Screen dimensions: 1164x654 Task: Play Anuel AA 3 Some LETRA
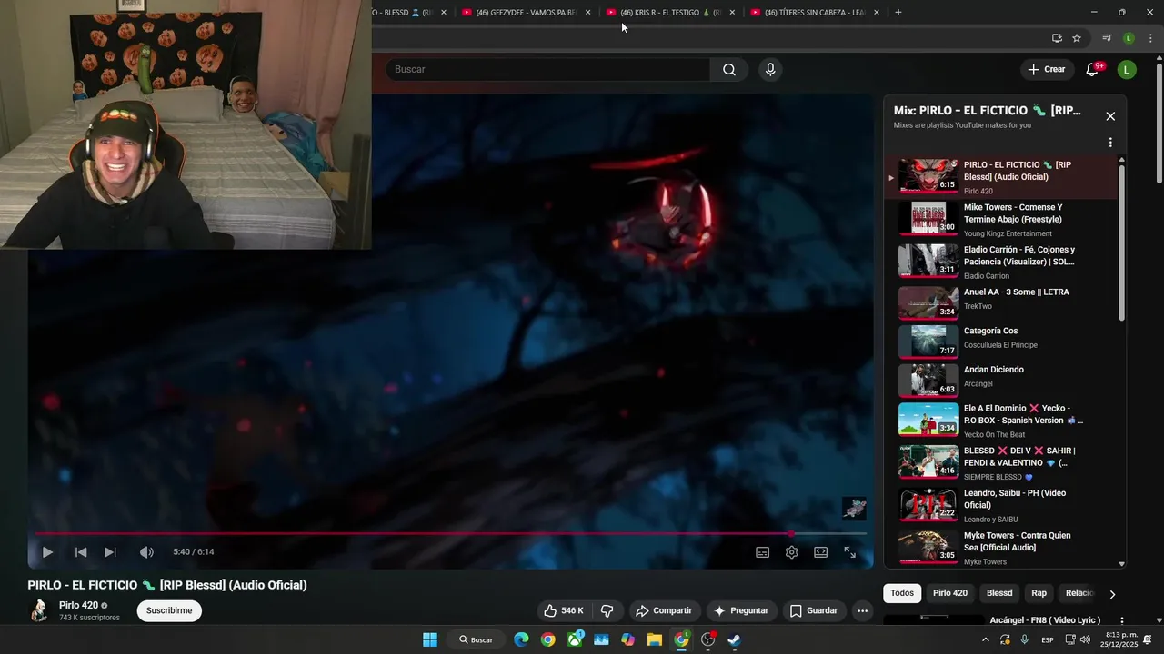[x=1000, y=302]
